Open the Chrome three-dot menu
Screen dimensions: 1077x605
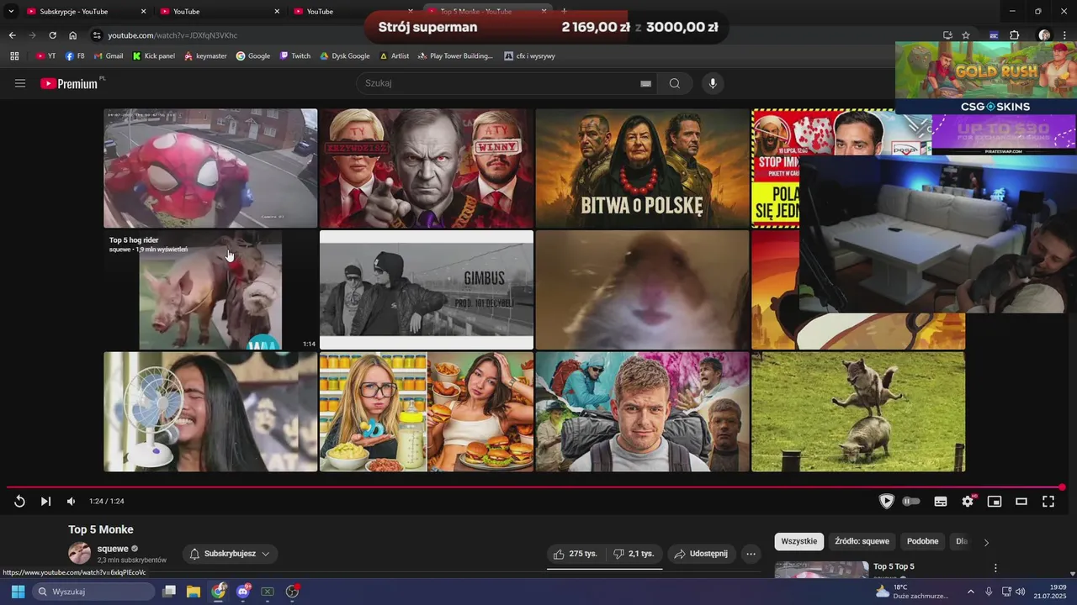click(x=1064, y=35)
